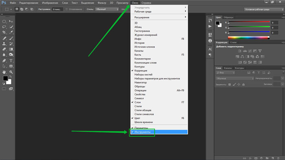Screen dimensions: 285x160
Task: Add a Brightness/Contrast adjustment
Action: coord(240,51)
